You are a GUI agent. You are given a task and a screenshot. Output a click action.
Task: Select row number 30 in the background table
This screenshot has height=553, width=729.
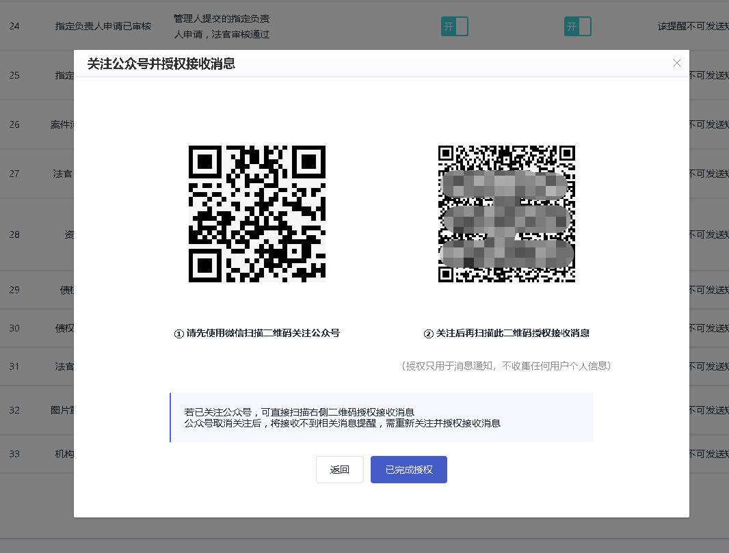pyautogui.click(x=14, y=328)
